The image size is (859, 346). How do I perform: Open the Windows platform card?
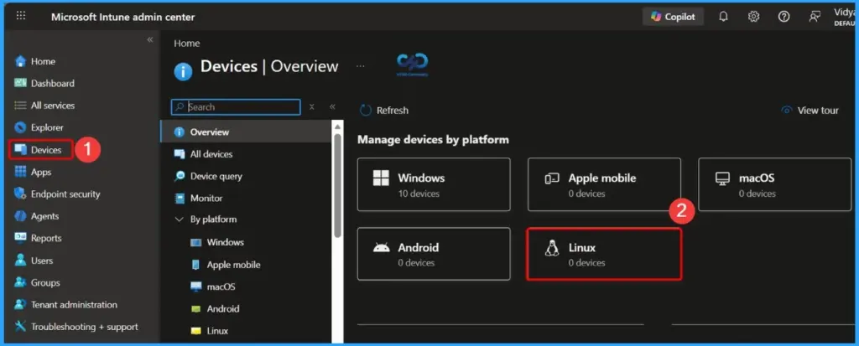[x=434, y=184]
